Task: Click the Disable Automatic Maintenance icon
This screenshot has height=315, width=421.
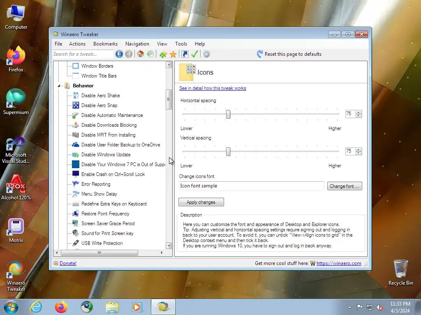Action: (76, 115)
